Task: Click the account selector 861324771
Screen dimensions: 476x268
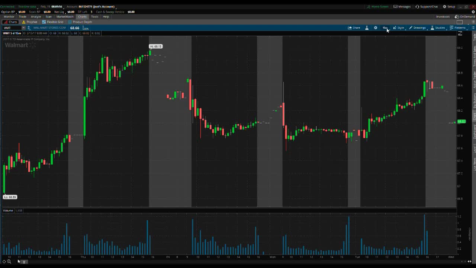Action: 97,7
